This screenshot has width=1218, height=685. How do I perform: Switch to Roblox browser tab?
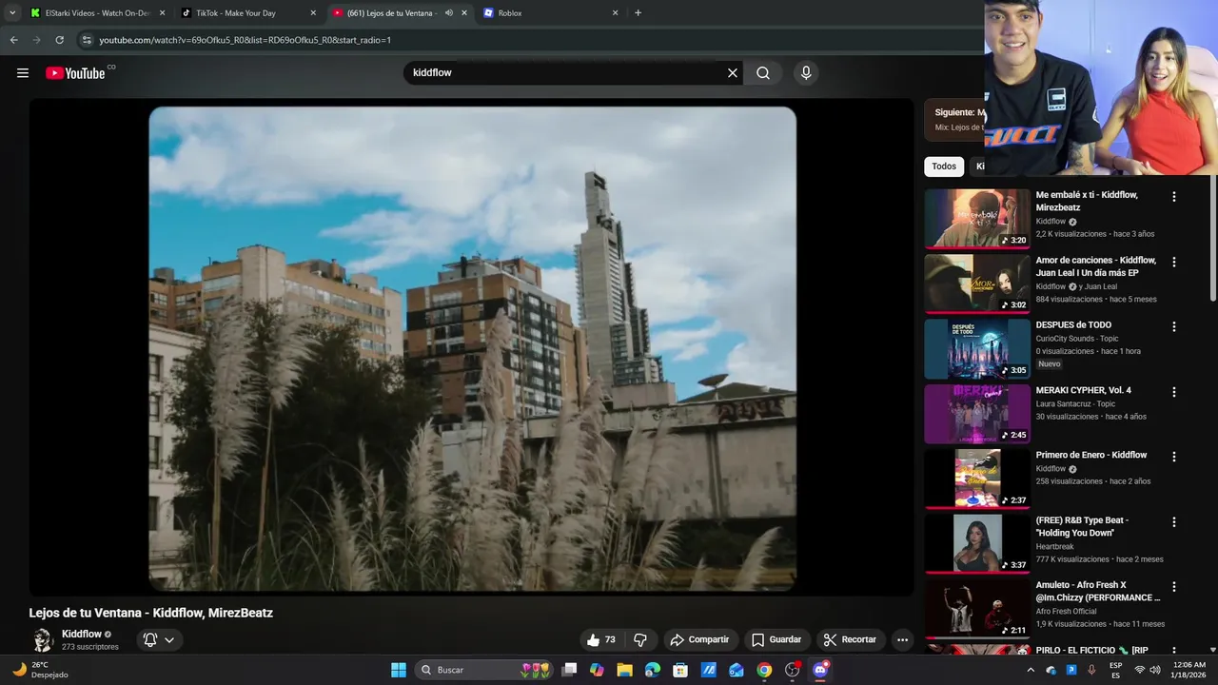pyautogui.click(x=552, y=13)
